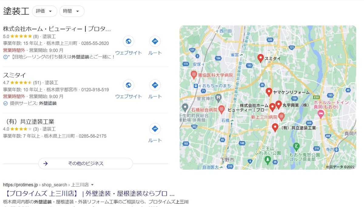Get route icon for スミタイ
The image size is (364, 207).
155,85
